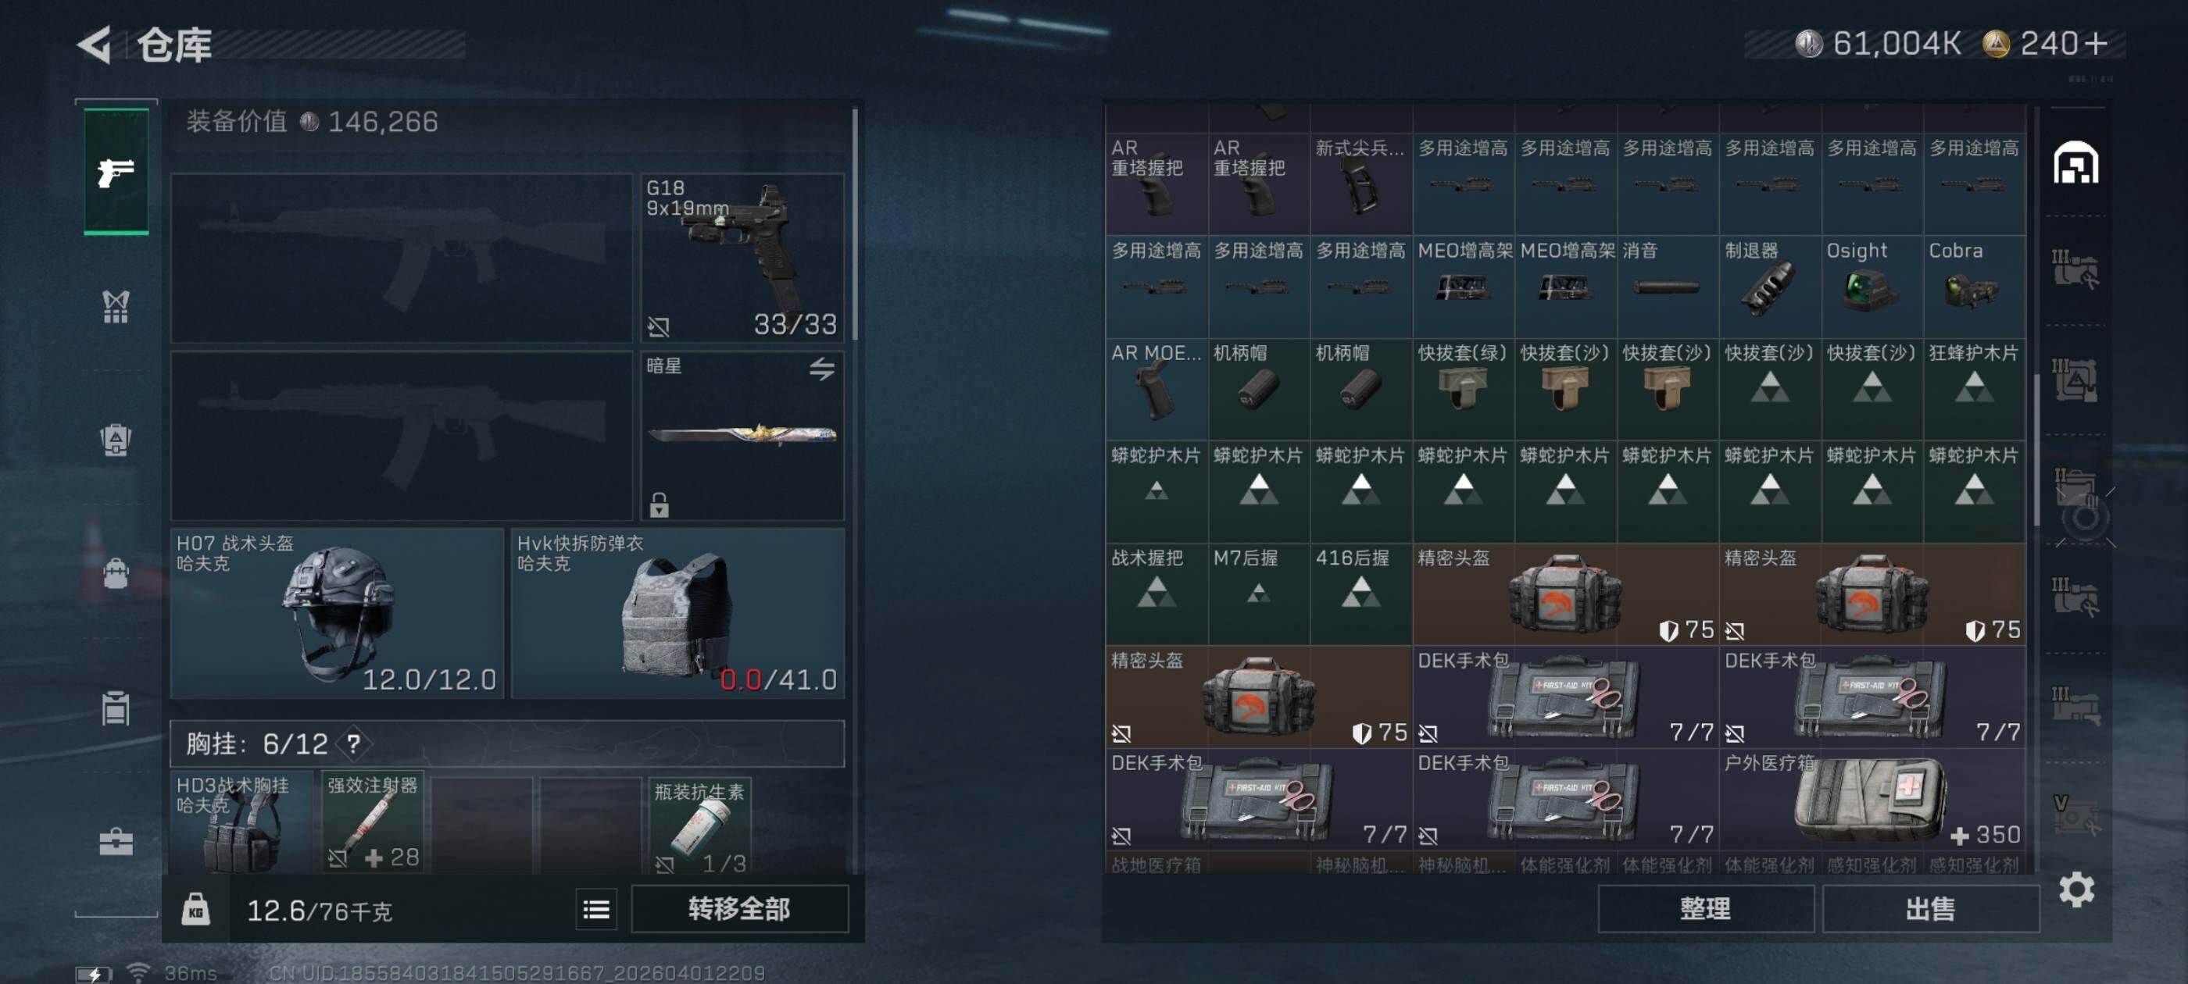Click the lock icon in 暗星 slot

659,505
